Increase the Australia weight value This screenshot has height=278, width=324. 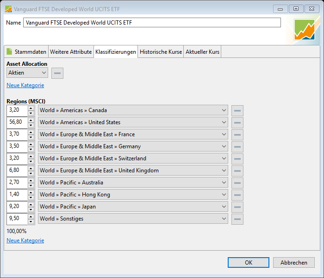[31, 180]
